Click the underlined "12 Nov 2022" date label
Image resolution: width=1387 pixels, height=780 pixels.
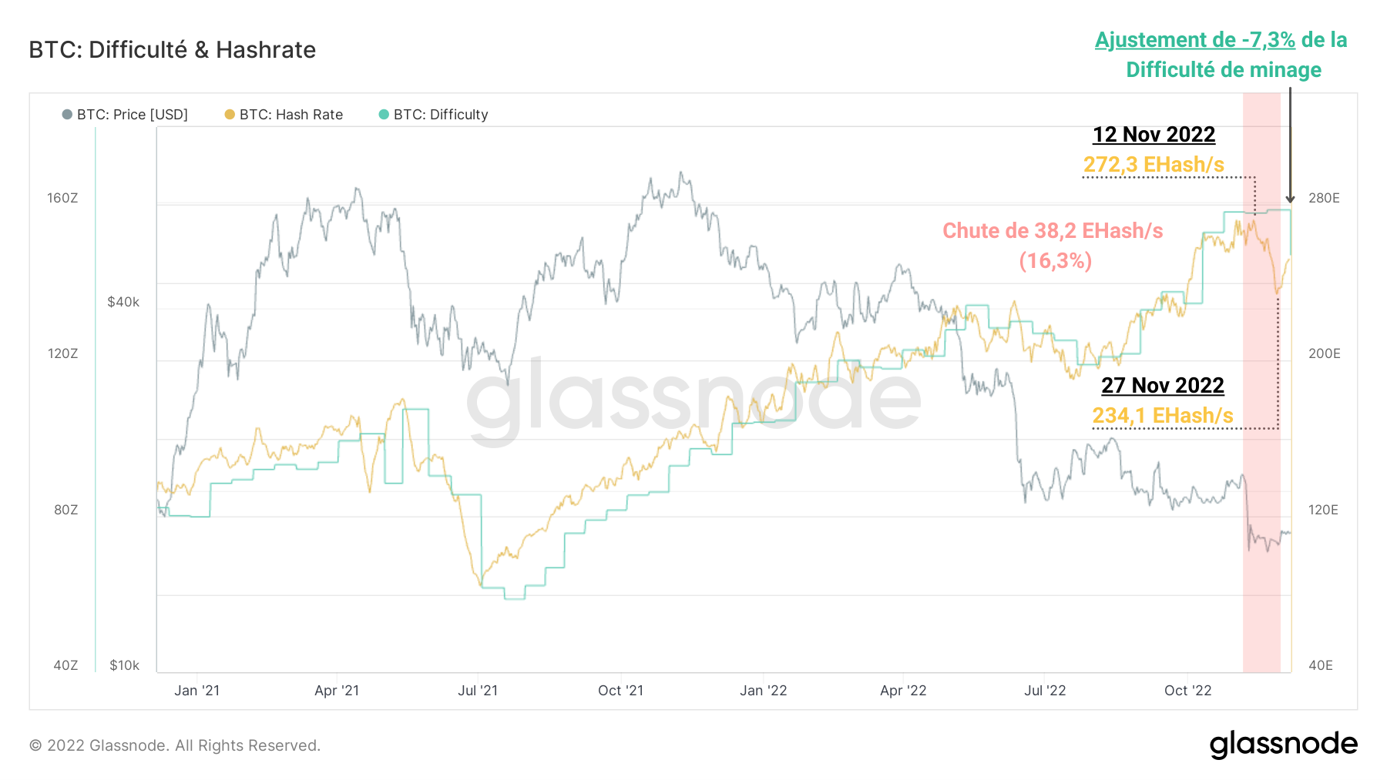click(1154, 135)
